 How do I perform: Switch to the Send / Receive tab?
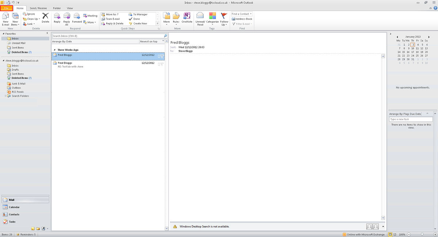tap(38, 8)
